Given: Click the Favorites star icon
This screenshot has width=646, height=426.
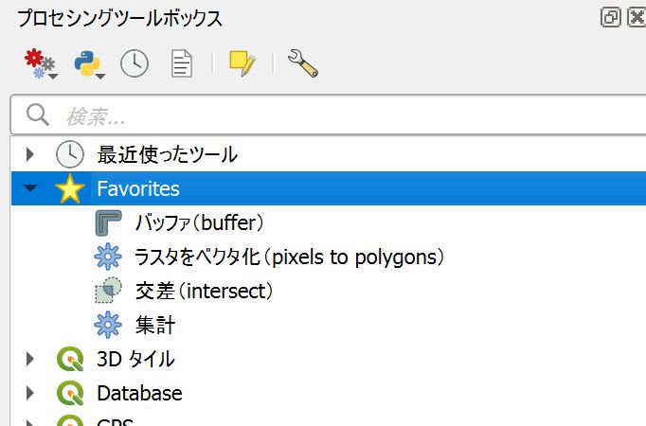Looking at the screenshot, I should tap(70, 189).
